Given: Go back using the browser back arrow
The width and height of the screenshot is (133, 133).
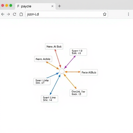Looking at the screenshot, I should click(x=3, y=14).
